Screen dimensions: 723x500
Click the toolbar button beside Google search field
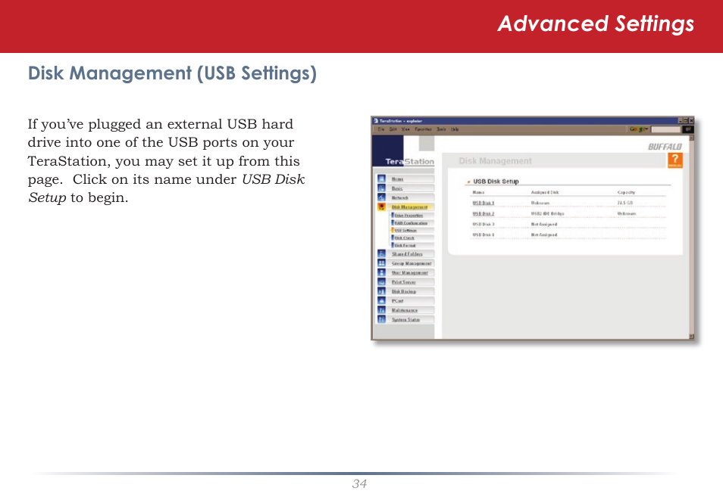[688, 129]
